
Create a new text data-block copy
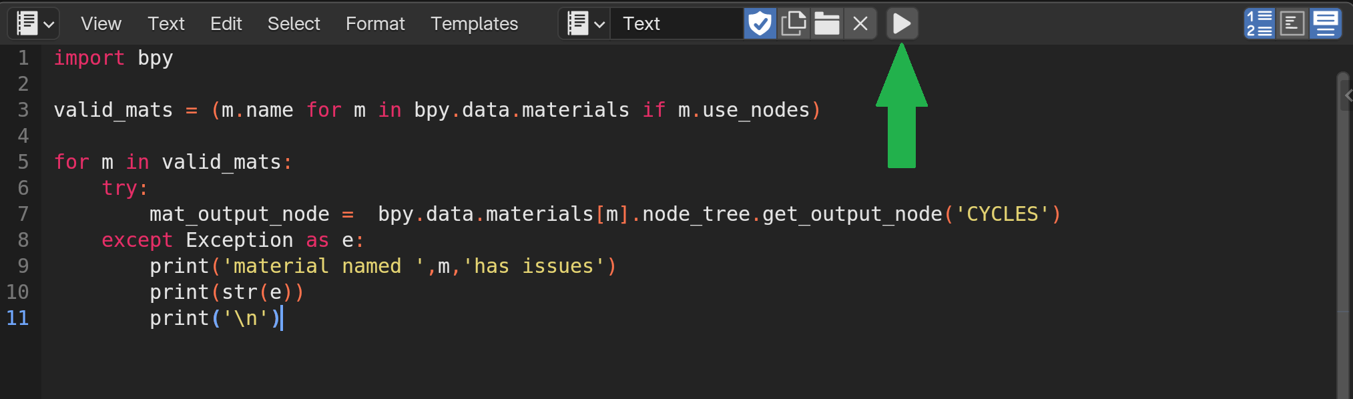[x=794, y=24]
